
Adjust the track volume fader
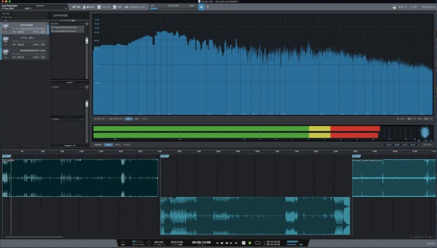coord(87,41)
